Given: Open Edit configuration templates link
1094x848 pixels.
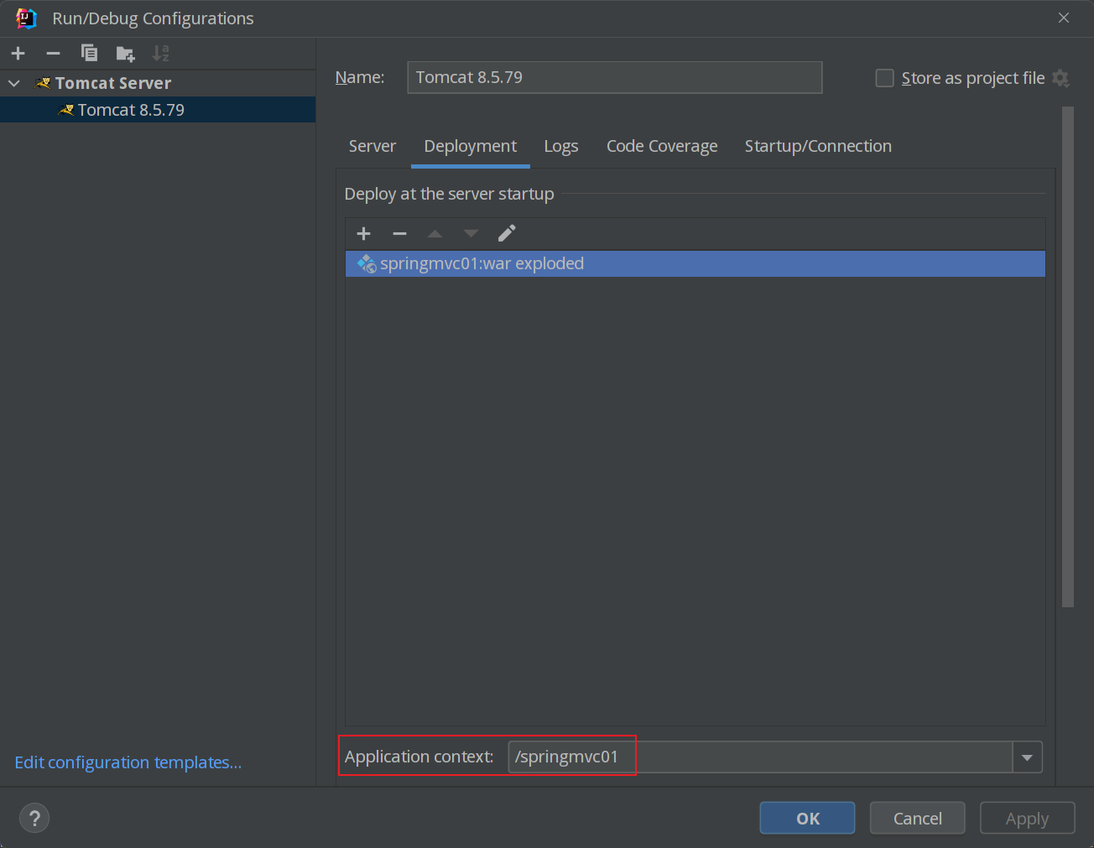Looking at the screenshot, I should pos(128,762).
